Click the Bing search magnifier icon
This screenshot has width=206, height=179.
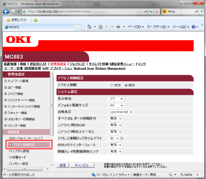pos(197,12)
